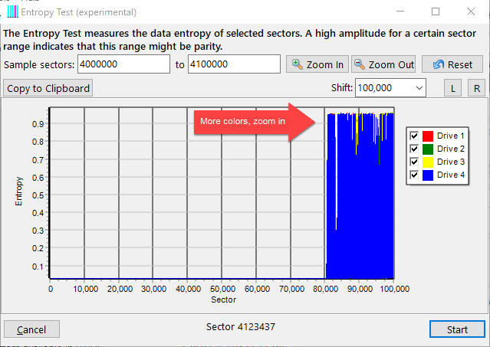Click the Zoom Out magnifier button
Viewport: 490px width, 347px height.
click(x=383, y=65)
